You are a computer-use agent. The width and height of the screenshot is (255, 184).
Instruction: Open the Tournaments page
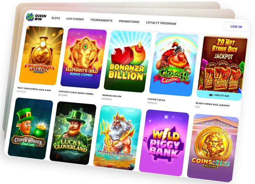click(101, 20)
